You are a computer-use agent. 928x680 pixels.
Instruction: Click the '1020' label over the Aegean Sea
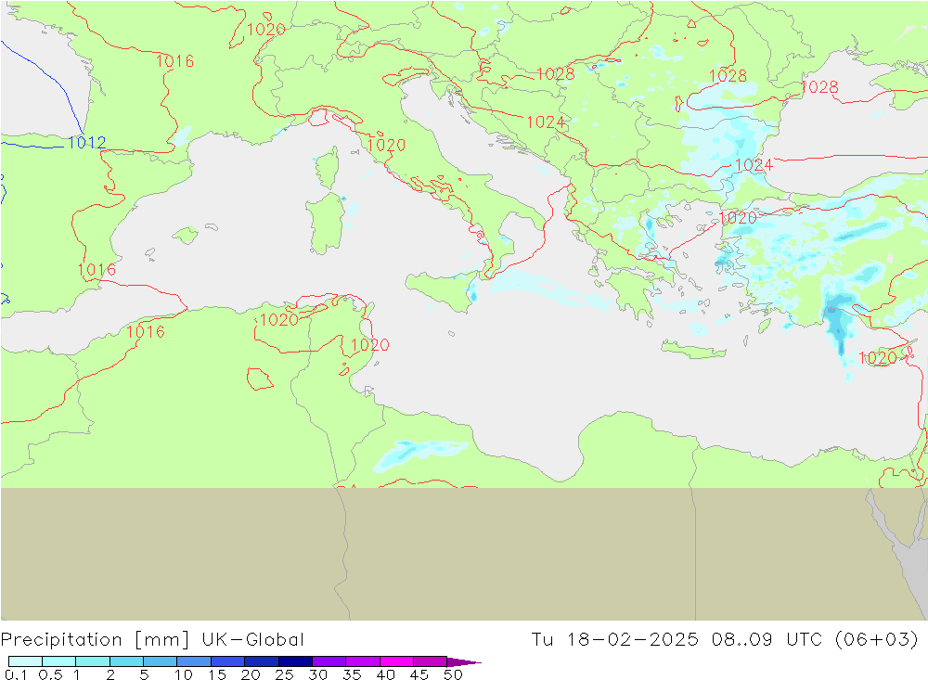(x=738, y=218)
